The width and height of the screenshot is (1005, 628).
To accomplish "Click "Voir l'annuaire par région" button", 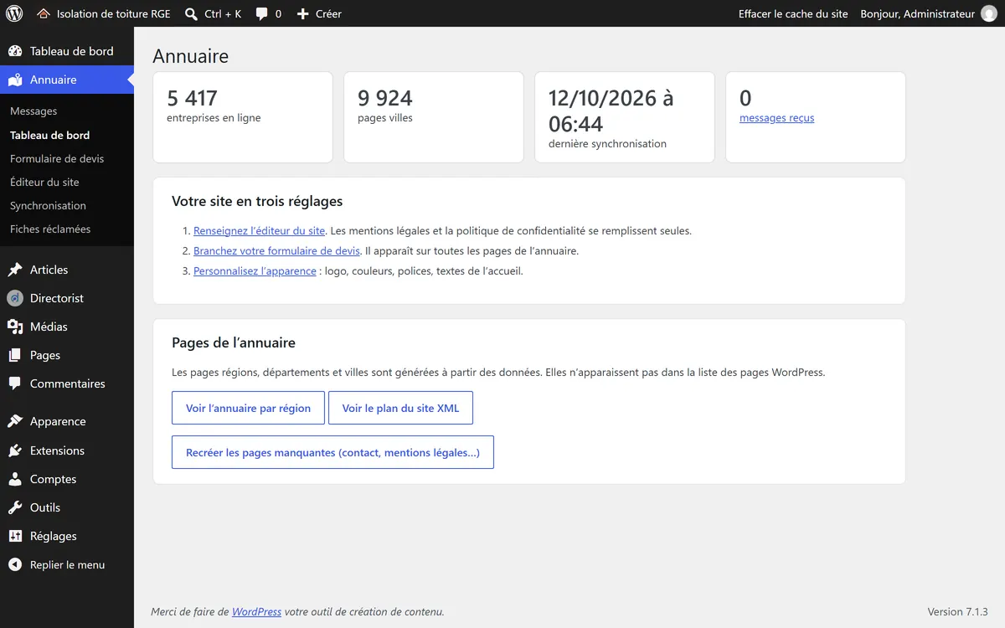I will [248, 409].
